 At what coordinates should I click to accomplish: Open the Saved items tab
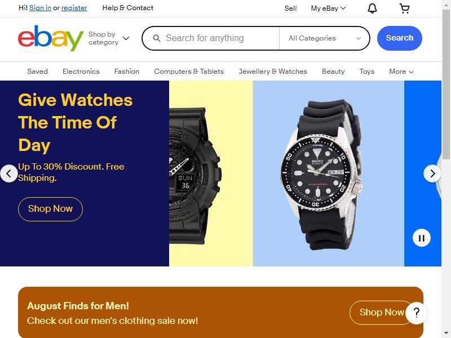(37, 72)
